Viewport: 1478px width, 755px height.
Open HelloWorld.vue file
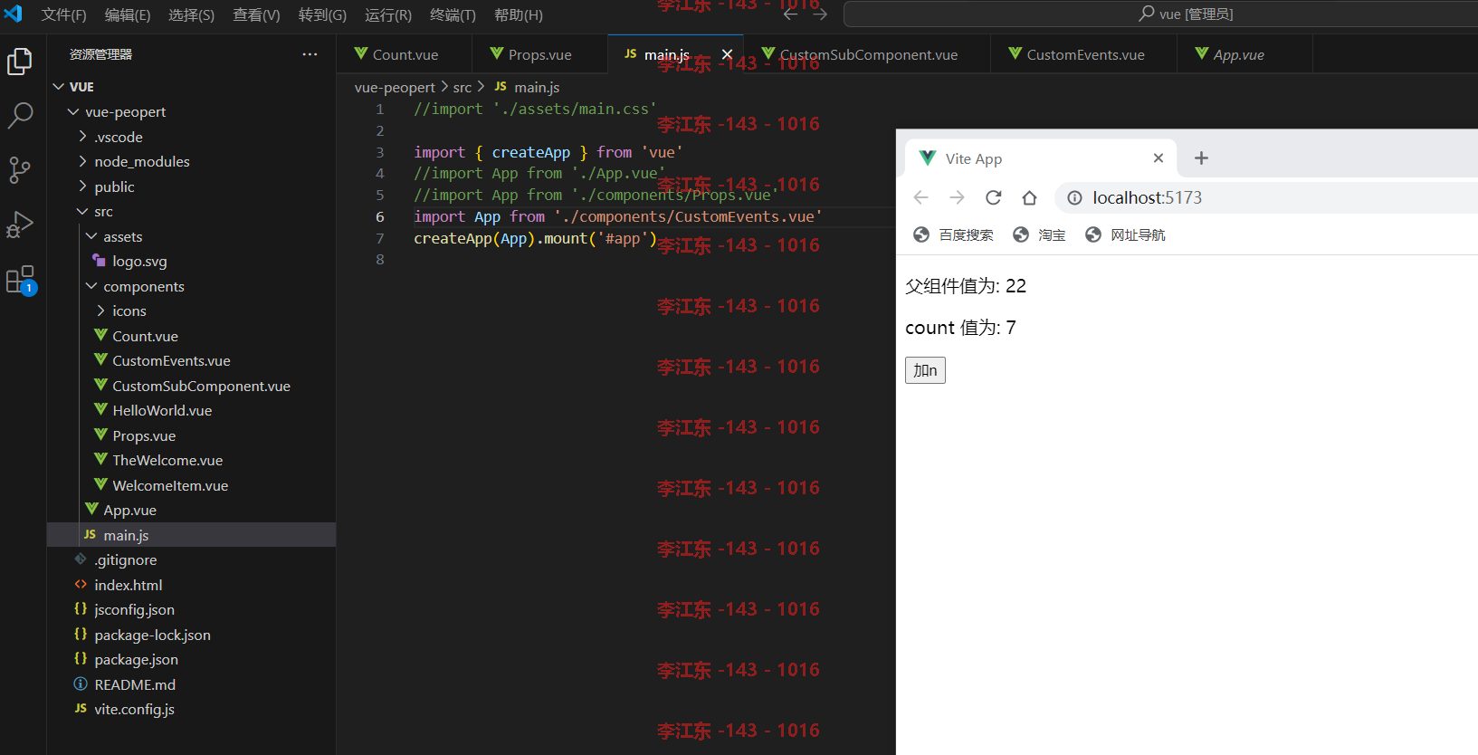click(192, 411)
